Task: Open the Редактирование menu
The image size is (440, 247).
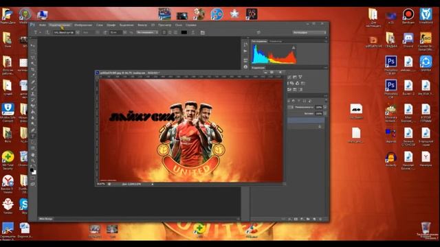Action: [60, 25]
